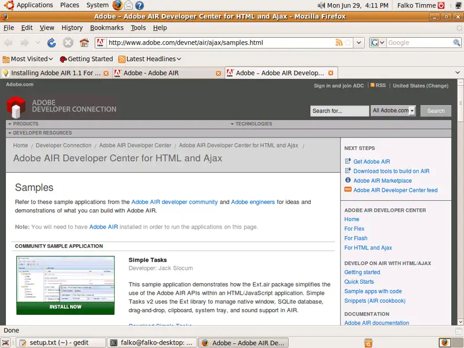Open the mail launcher in the top panel
Screen dimensions: 464x348
pos(128,5)
